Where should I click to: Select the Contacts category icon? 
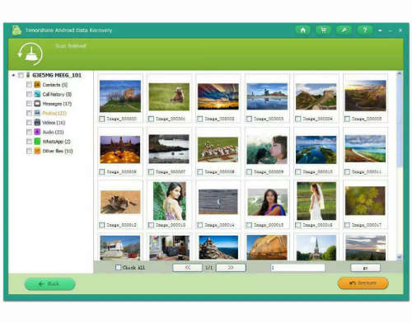pyautogui.click(x=37, y=85)
